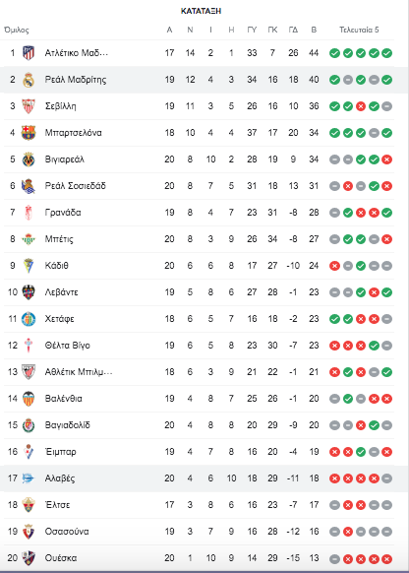Click the Τελευταία 5 column header
The image size is (409, 573).
(x=360, y=30)
